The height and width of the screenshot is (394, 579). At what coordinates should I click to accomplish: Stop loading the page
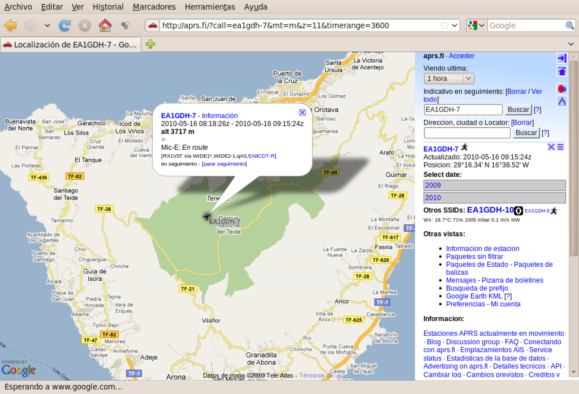85,26
